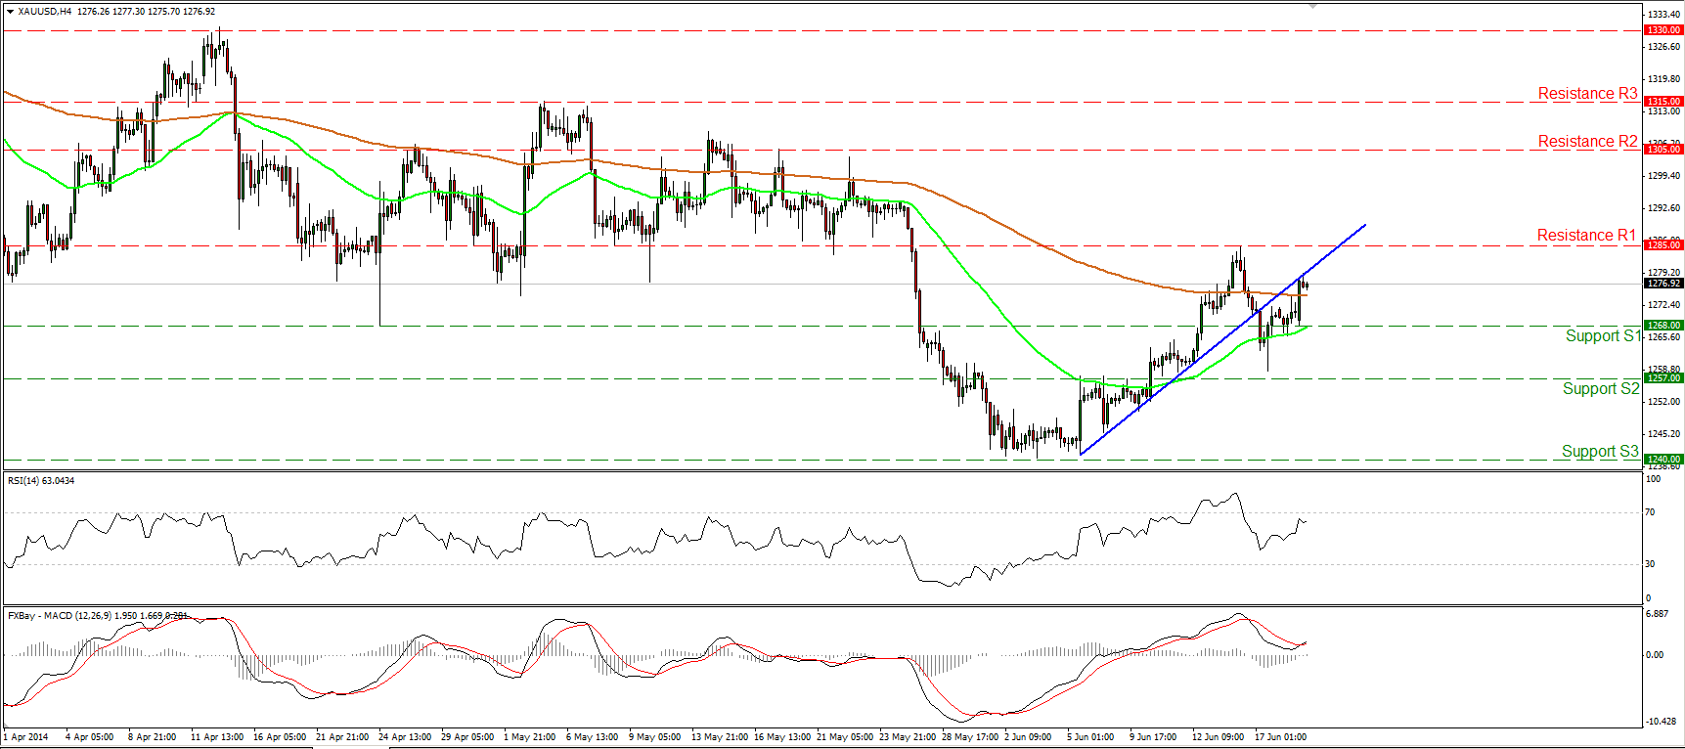Image resolution: width=1685 pixels, height=749 pixels.
Task: Click the 11 Apr 13:00 date label
Action: coord(217,736)
